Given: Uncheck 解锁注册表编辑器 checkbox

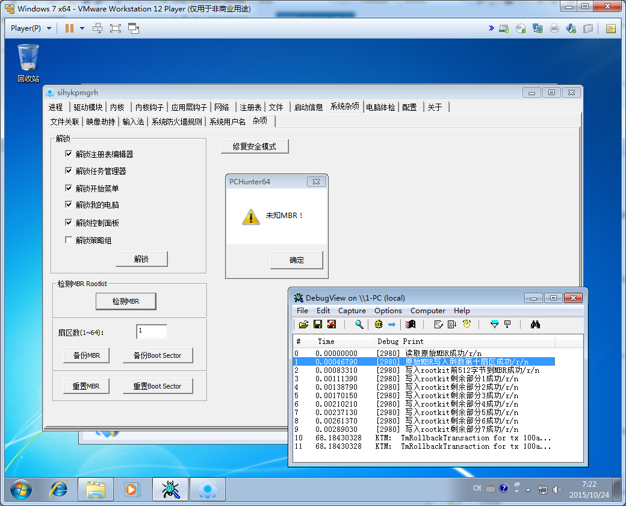Looking at the screenshot, I should click(69, 154).
